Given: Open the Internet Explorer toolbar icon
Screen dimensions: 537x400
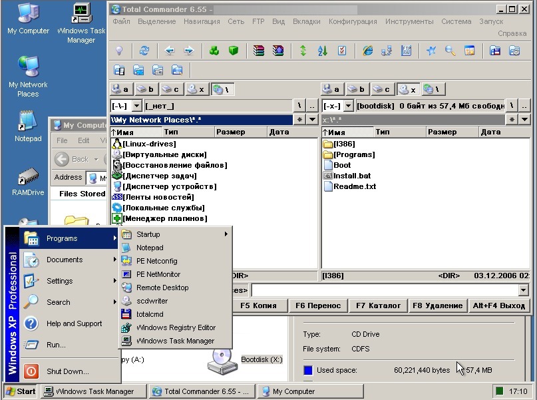Looking at the screenshot, I should pyautogui.click(x=367, y=51).
